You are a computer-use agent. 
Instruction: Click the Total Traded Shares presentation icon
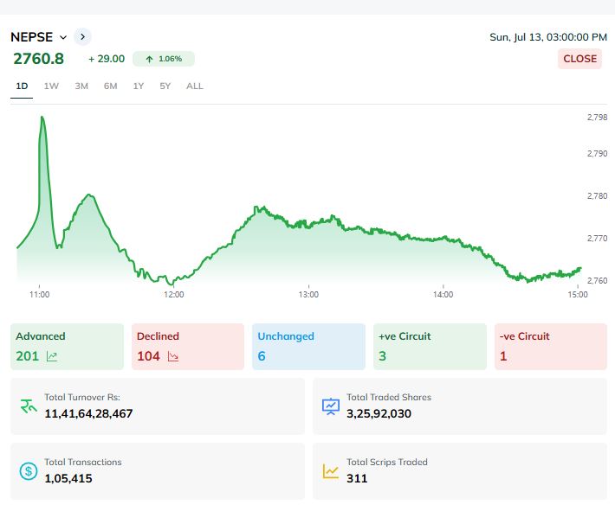point(330,406)
